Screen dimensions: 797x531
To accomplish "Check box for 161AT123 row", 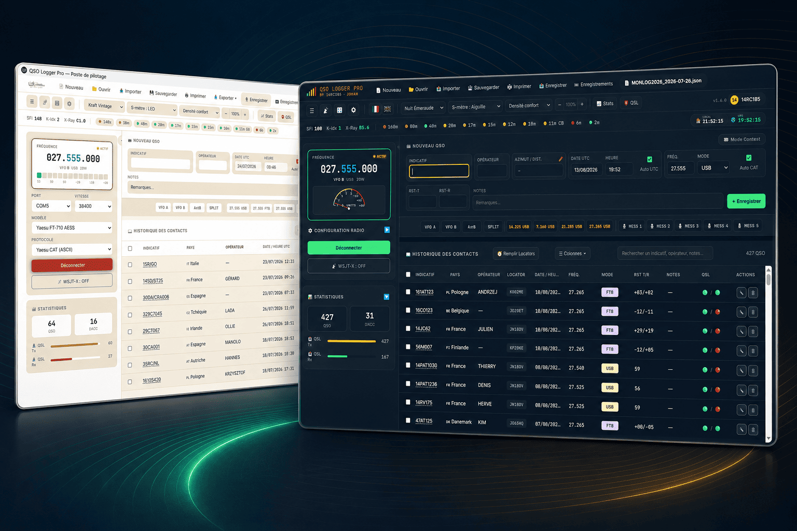I will tap(408, 292).
